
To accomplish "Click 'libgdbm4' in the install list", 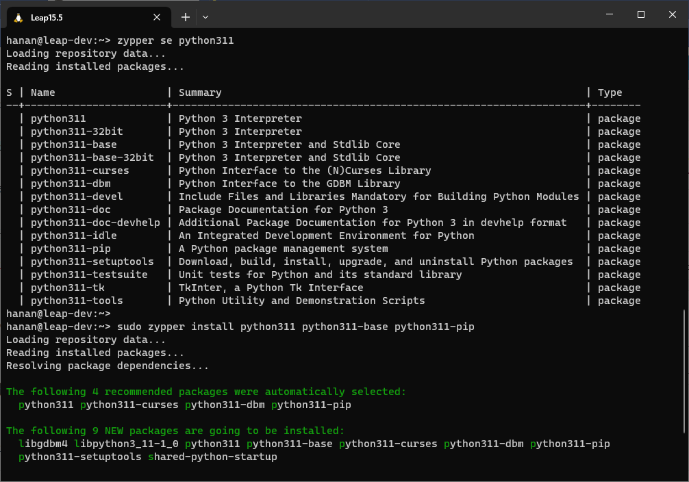I will (43, 444).
